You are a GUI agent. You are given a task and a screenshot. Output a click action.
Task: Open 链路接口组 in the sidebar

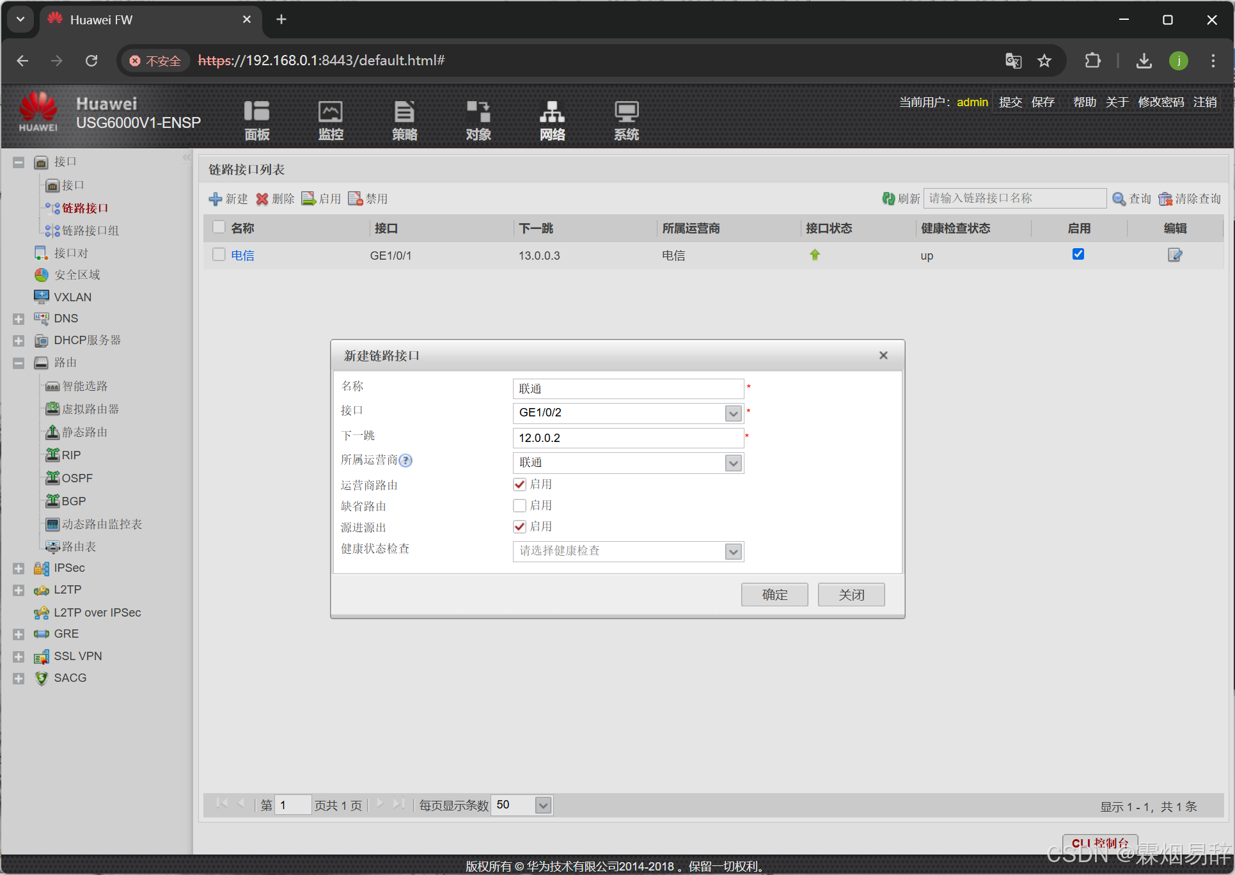click(x=90, y=231)
